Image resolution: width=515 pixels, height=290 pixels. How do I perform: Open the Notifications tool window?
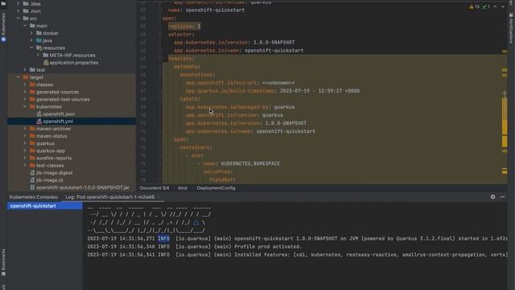(x=511, y=28)
